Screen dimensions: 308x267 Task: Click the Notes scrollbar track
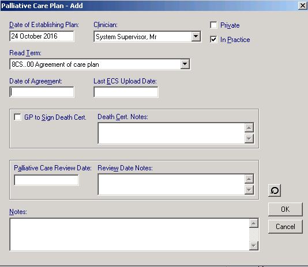click(x=254, y=234)
